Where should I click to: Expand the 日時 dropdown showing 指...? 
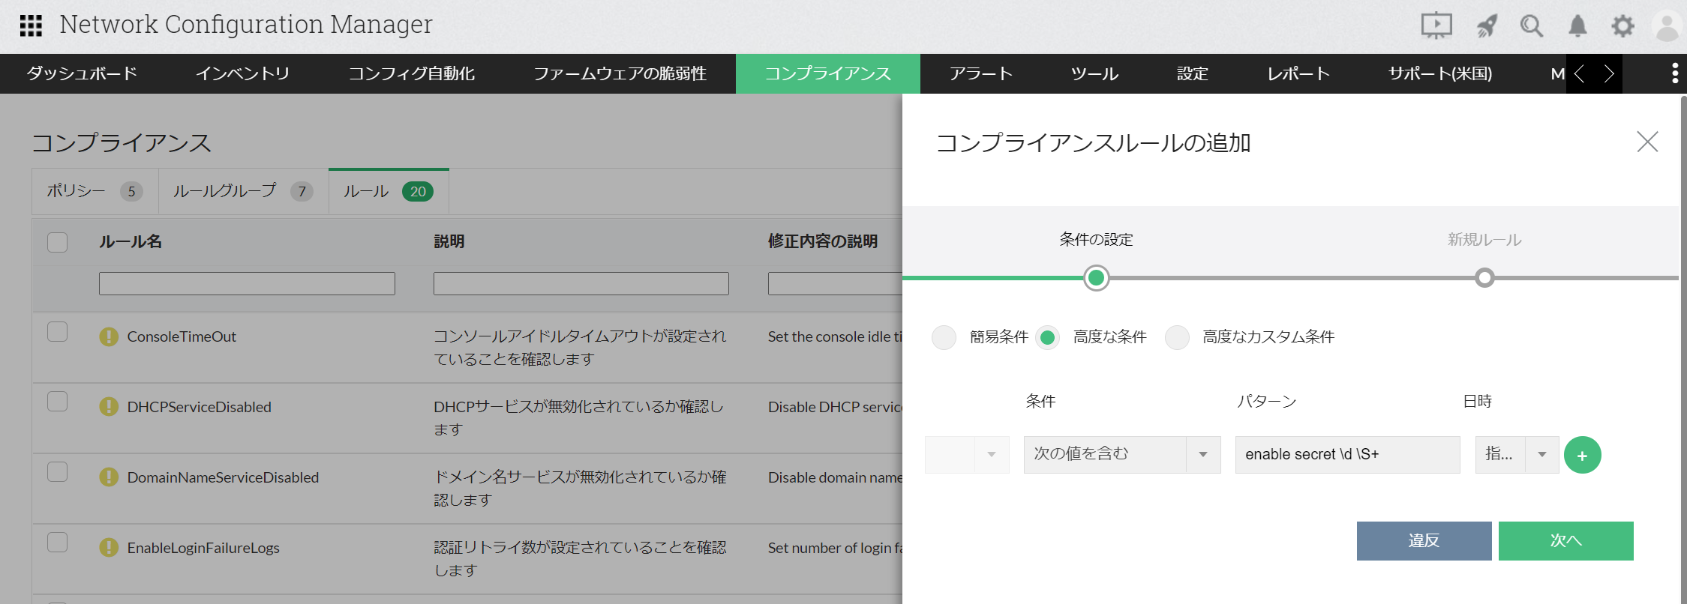(1516, 454)
